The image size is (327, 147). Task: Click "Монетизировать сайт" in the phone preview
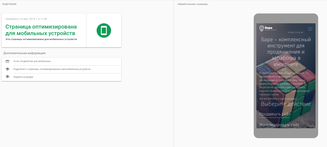pos(279,125)
